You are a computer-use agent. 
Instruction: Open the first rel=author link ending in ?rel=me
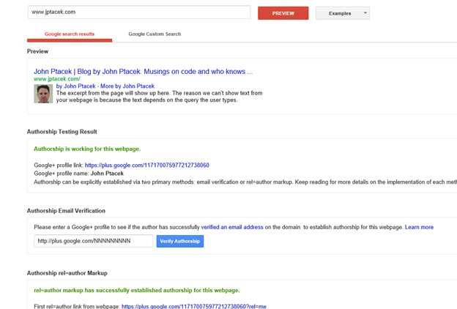[x=194, y=306]
